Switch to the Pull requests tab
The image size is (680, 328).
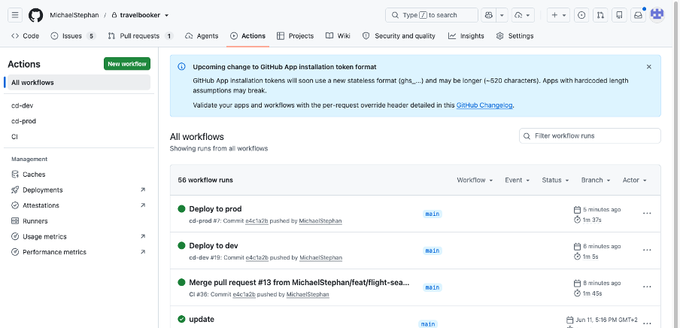click(141, 36)
